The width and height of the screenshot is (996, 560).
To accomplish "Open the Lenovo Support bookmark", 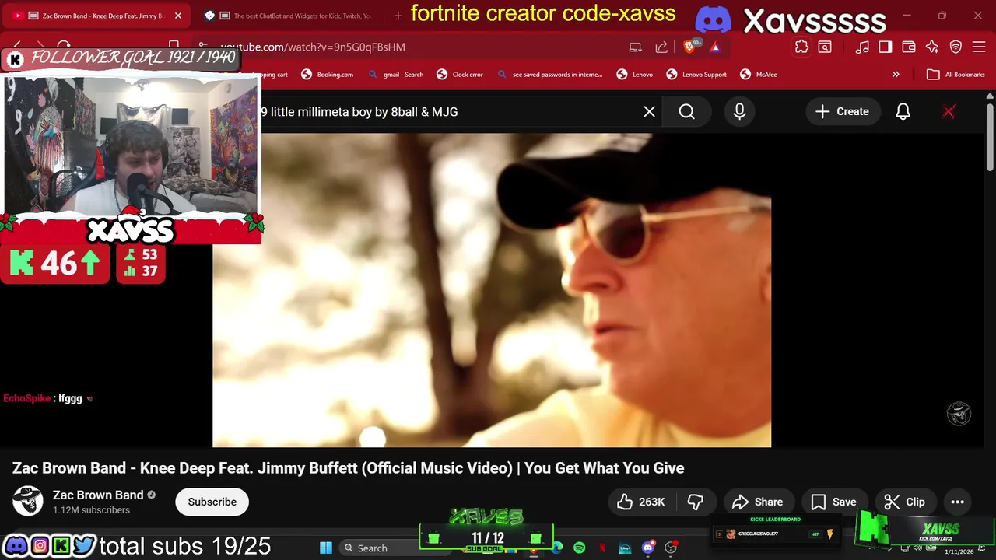I will point(696,75).
